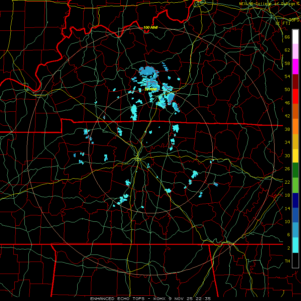
Task: Click the 'TOPS' legend title
Action: pos(294,20)
